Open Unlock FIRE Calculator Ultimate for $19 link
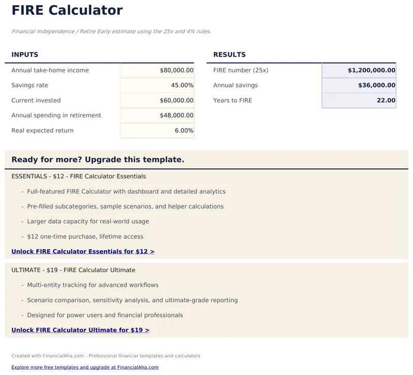 [x=81, y=330]
